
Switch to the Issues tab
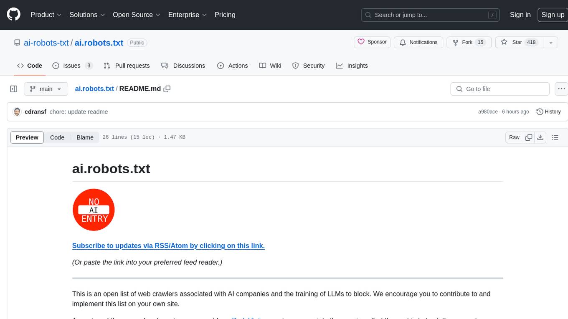(72, 66)
